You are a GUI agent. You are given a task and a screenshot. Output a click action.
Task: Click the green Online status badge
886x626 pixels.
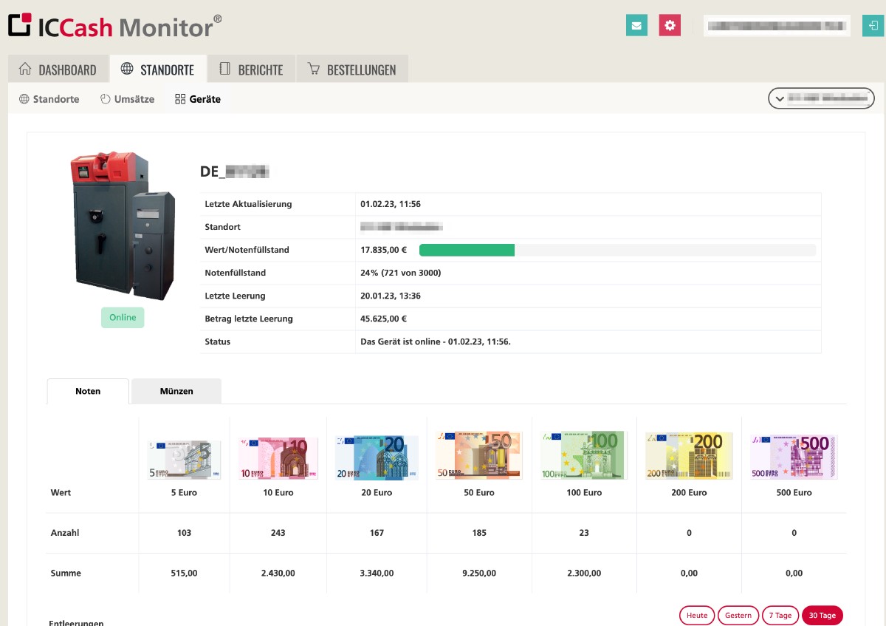(x=123, y=318)
